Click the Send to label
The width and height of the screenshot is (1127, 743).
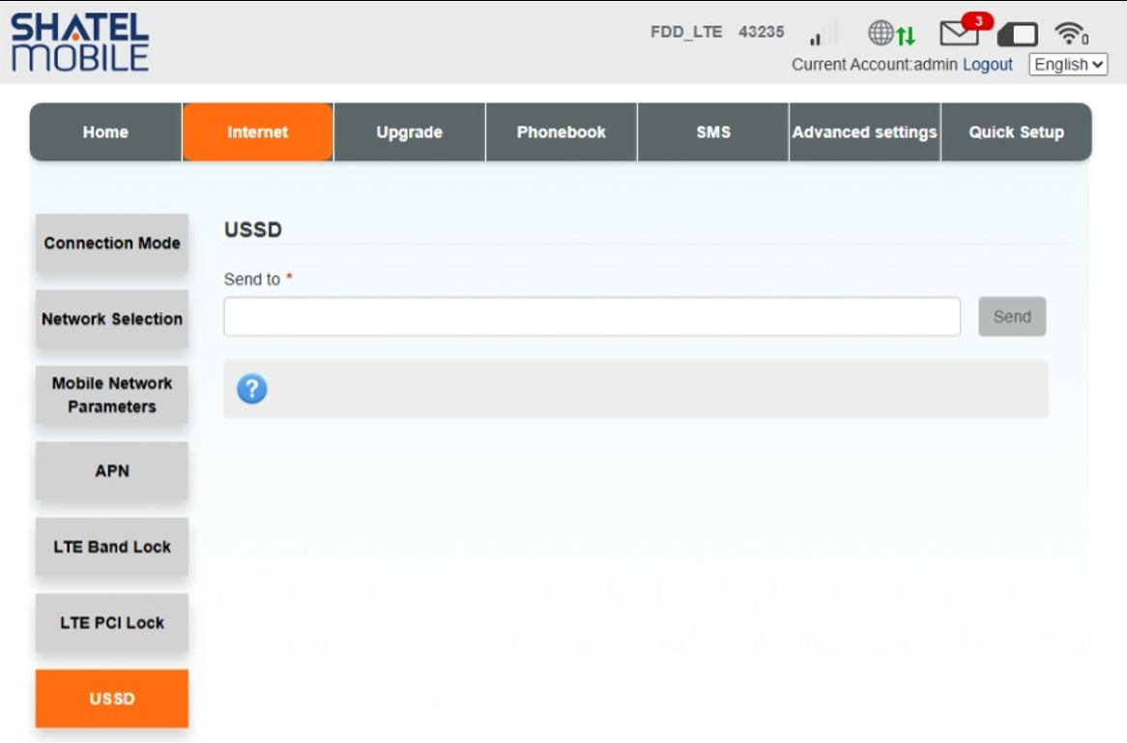click(x=251, y=279)
